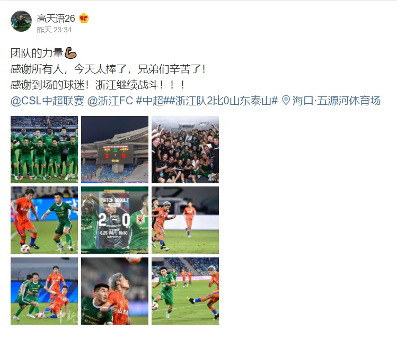View the locker room celebration photo
The height and width of the screenshot is (339, 397).
(186, 149)
